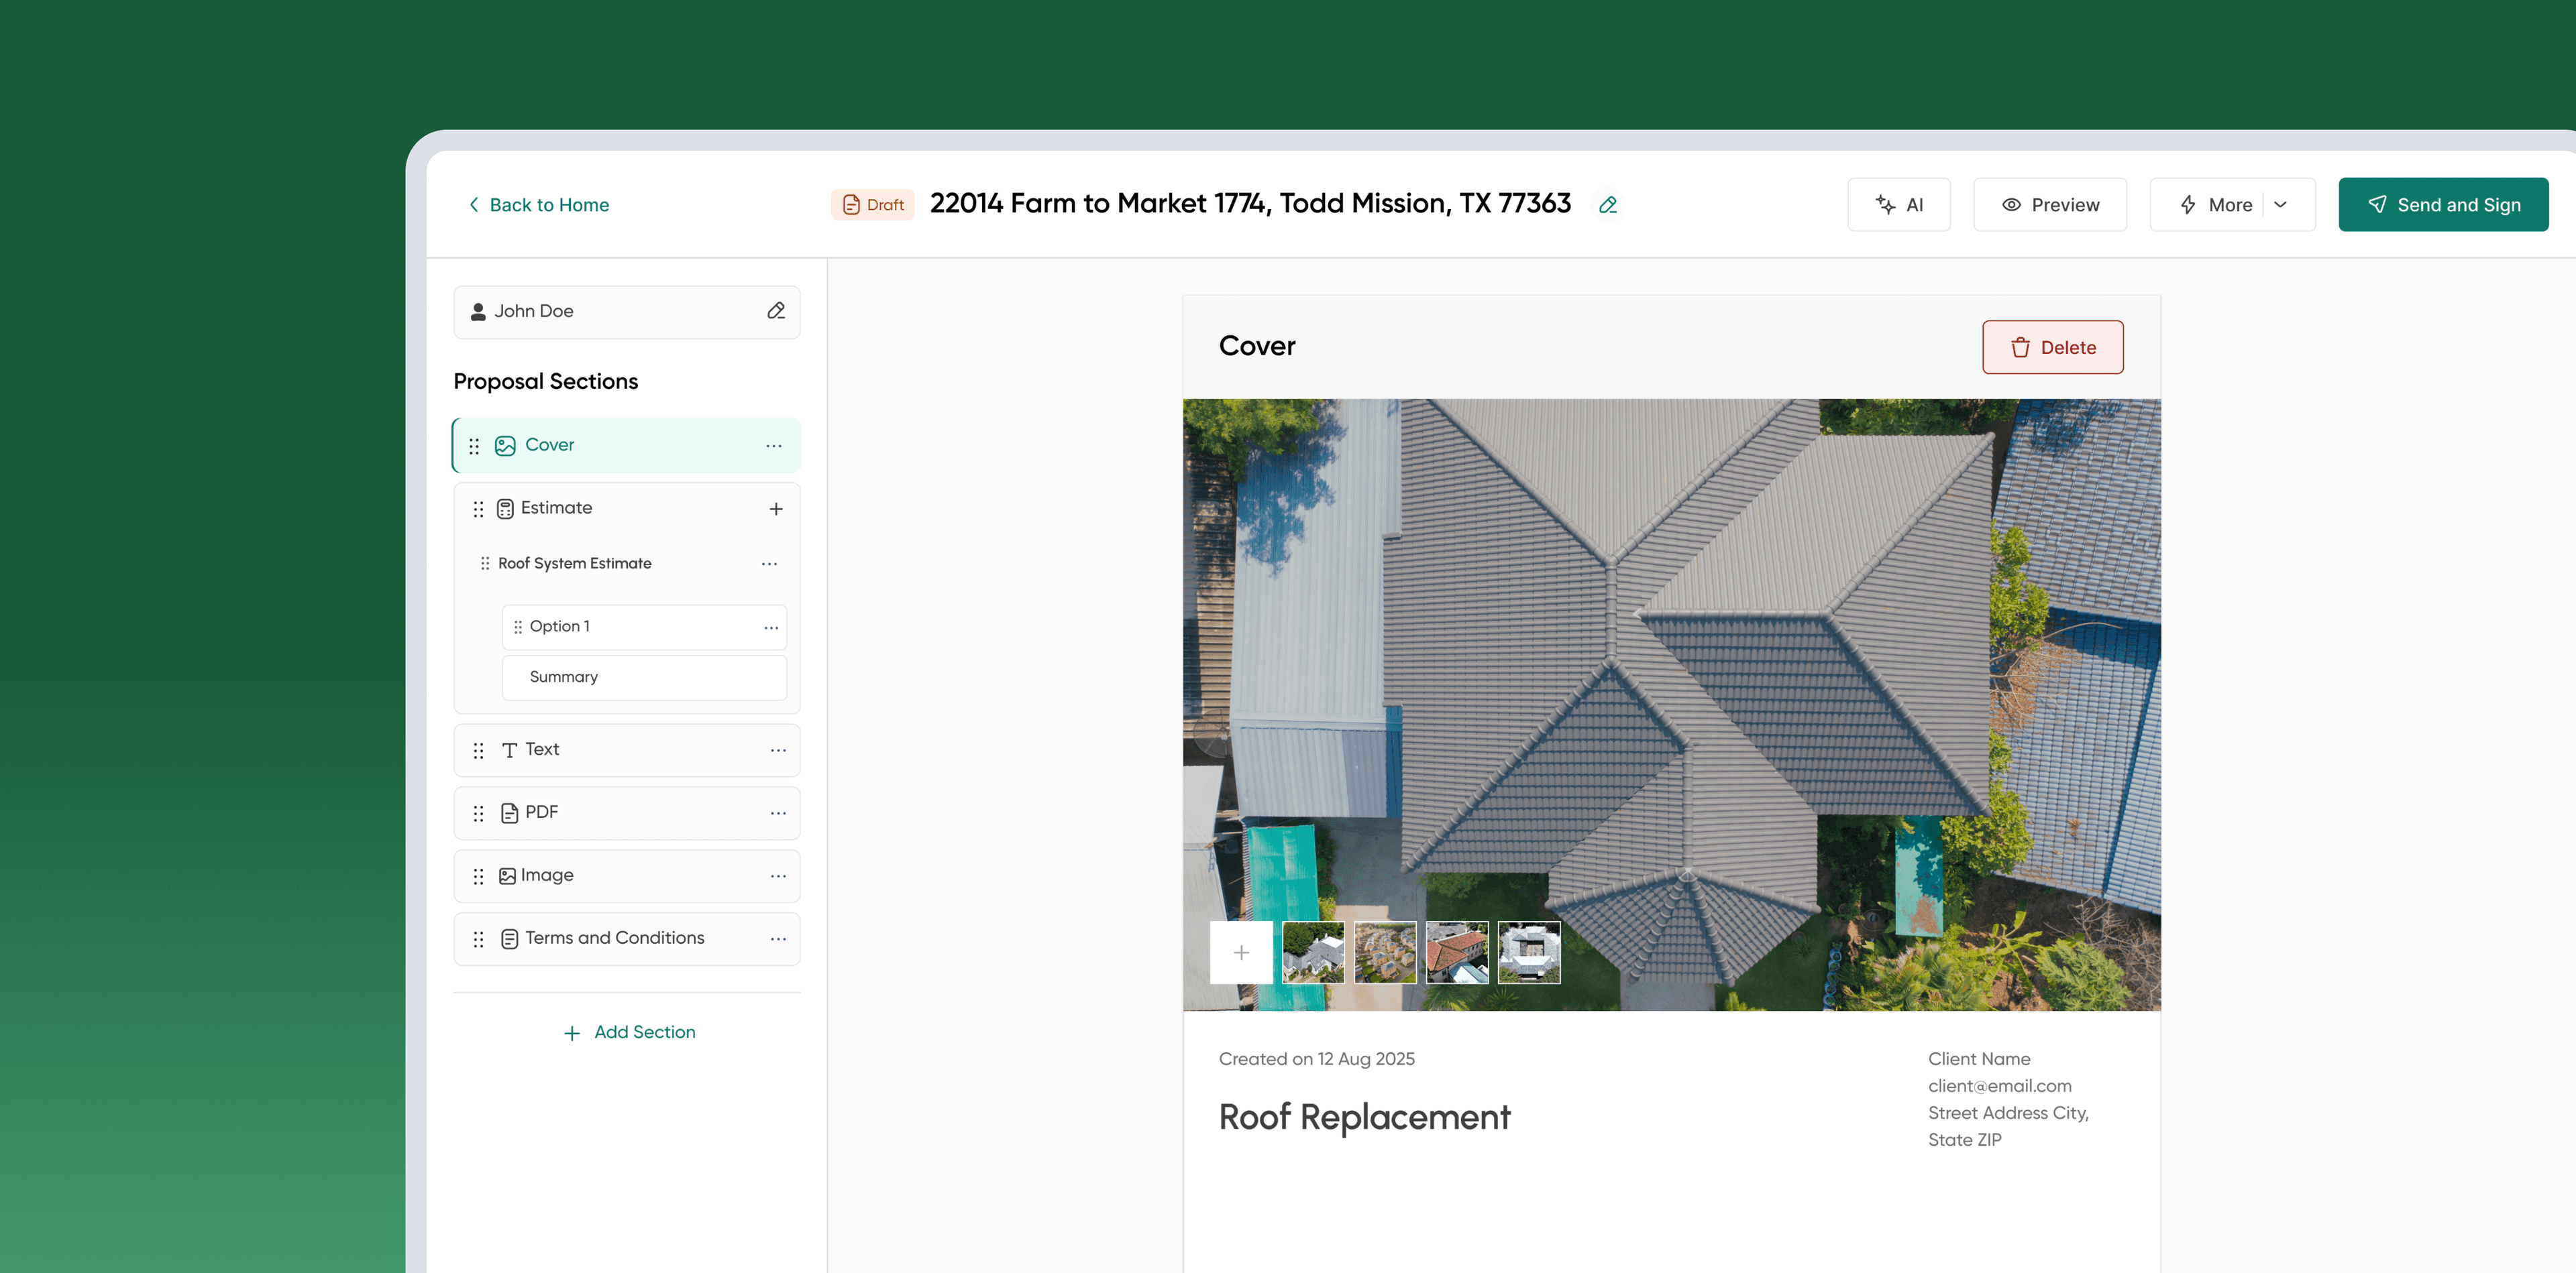Open the Image section three-dot menu

(778, 875)
